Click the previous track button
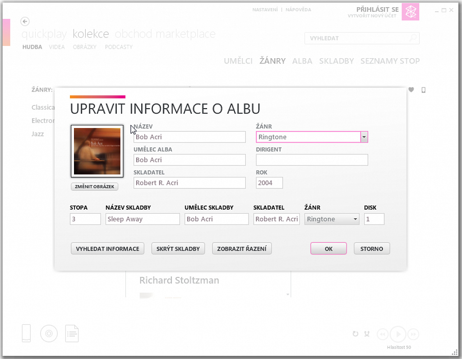Viewport: 462px width, 359px height. (x=383, y=334)
